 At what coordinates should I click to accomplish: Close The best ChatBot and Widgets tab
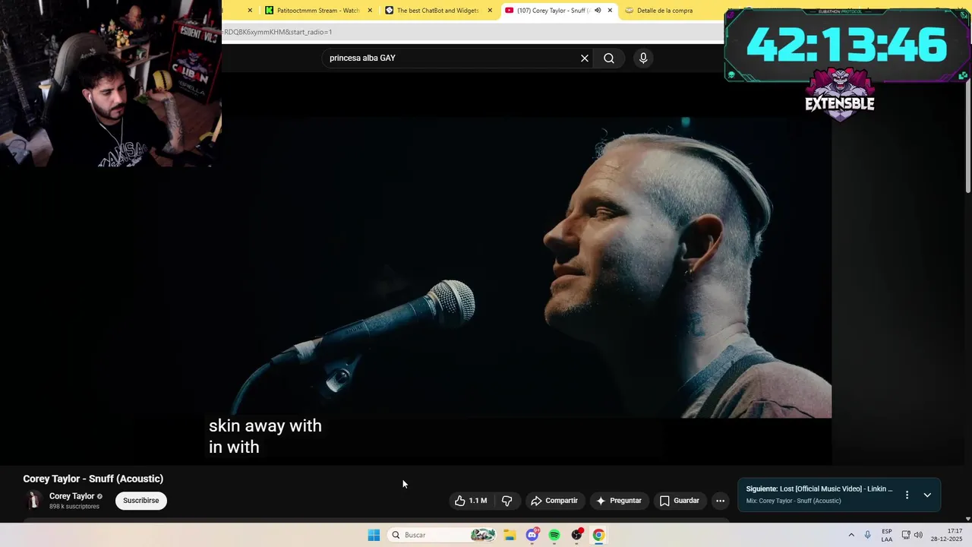click(490, 11)
